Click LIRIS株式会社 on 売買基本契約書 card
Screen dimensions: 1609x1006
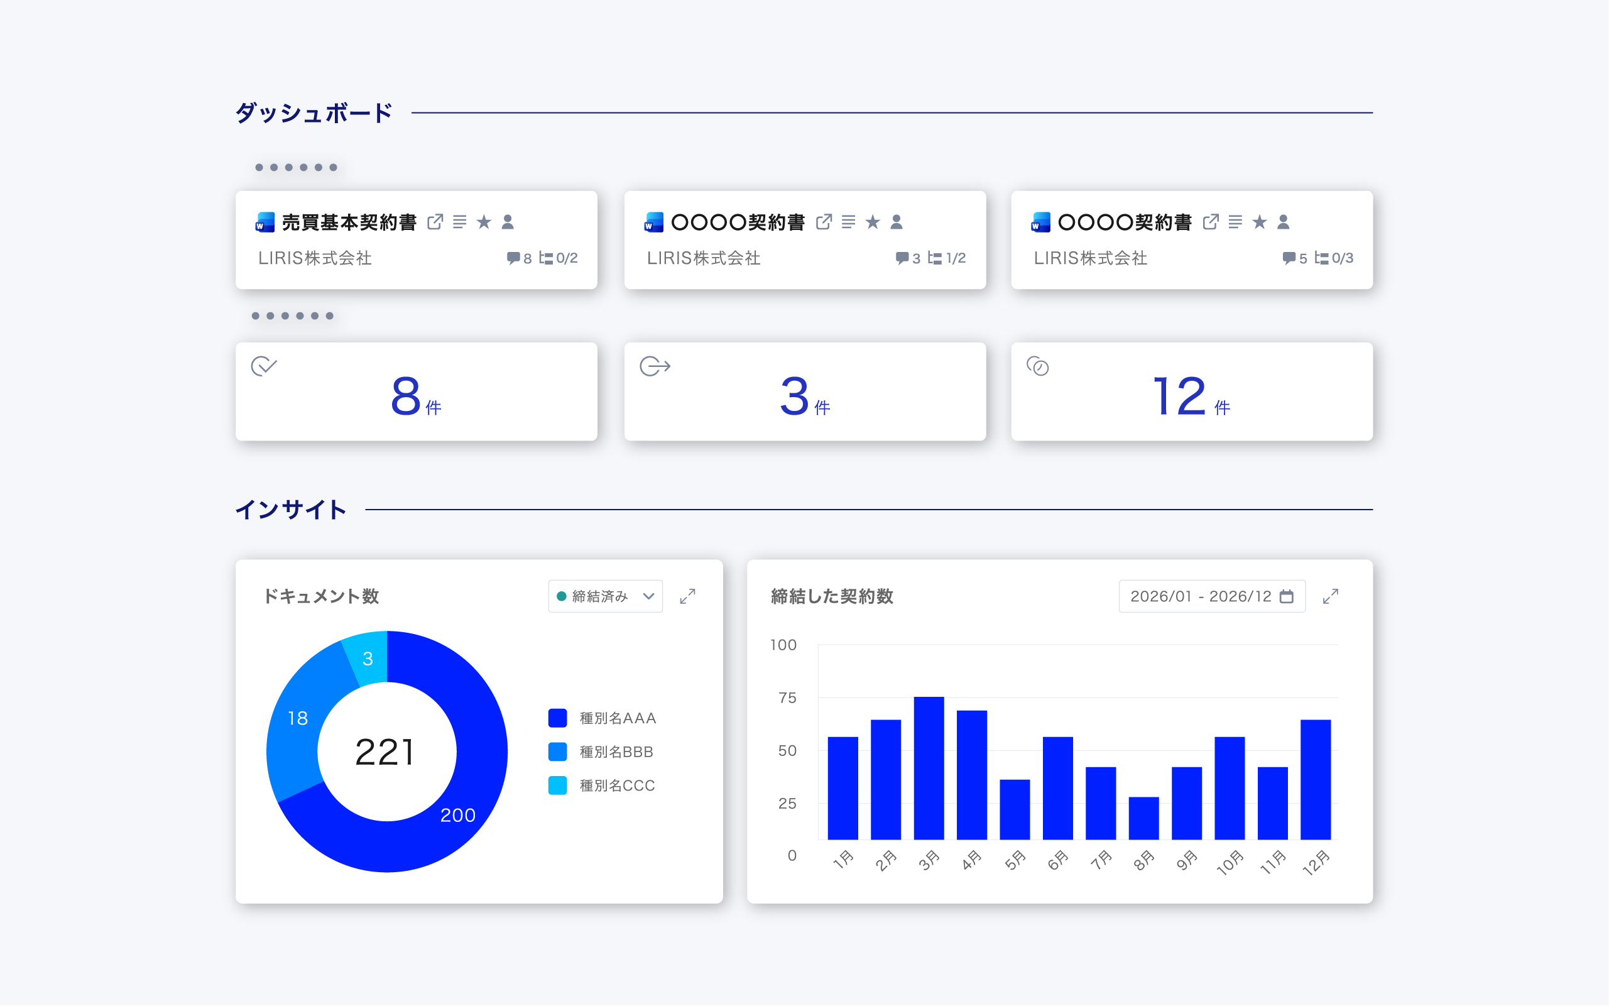(315, 258)
